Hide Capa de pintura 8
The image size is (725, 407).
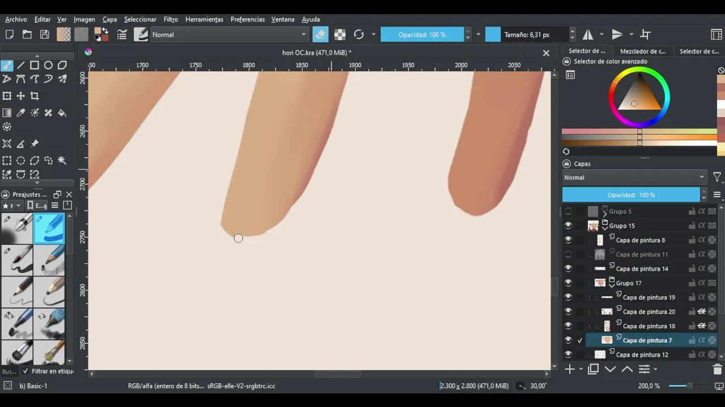click(568, 240)
